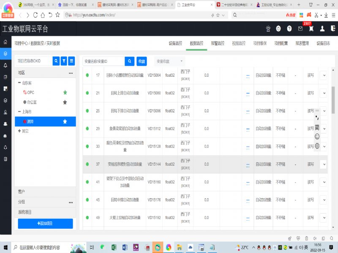Toggle the favorite star for OPC
The width and height of the screenshot is (338, 253).
tap(65, 92)
